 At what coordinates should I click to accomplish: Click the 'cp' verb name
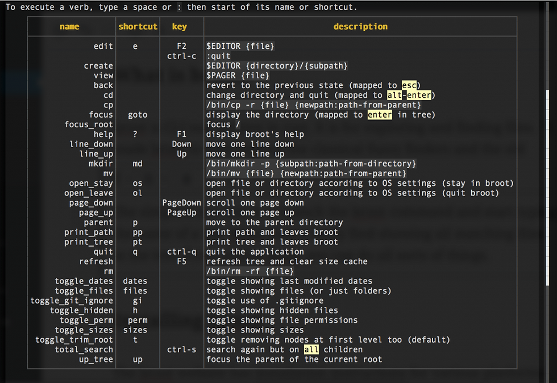(x=109, y=105)
